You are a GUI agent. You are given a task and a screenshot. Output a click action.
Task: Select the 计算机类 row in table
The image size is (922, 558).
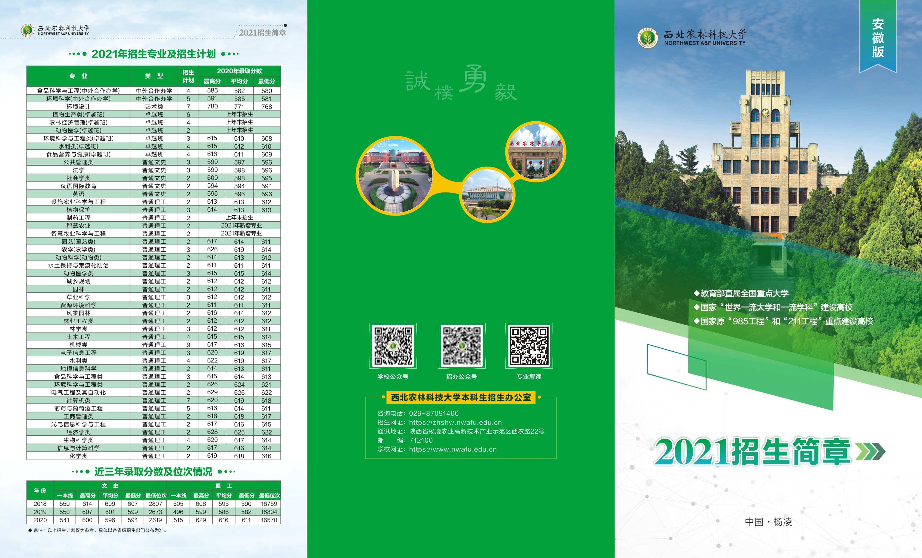click(78, 400)
